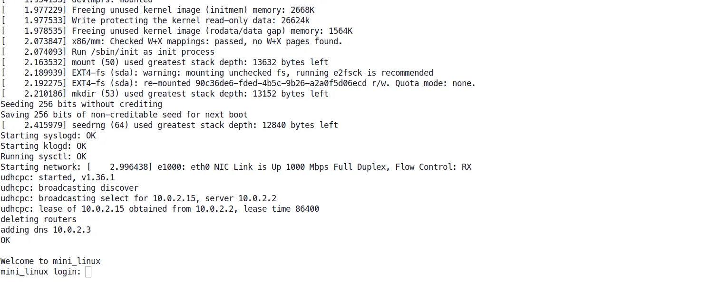Viewport: 701px width, 284px height.
Task: Click the x86/mm W+X mappings line
Action: [207, 41]
